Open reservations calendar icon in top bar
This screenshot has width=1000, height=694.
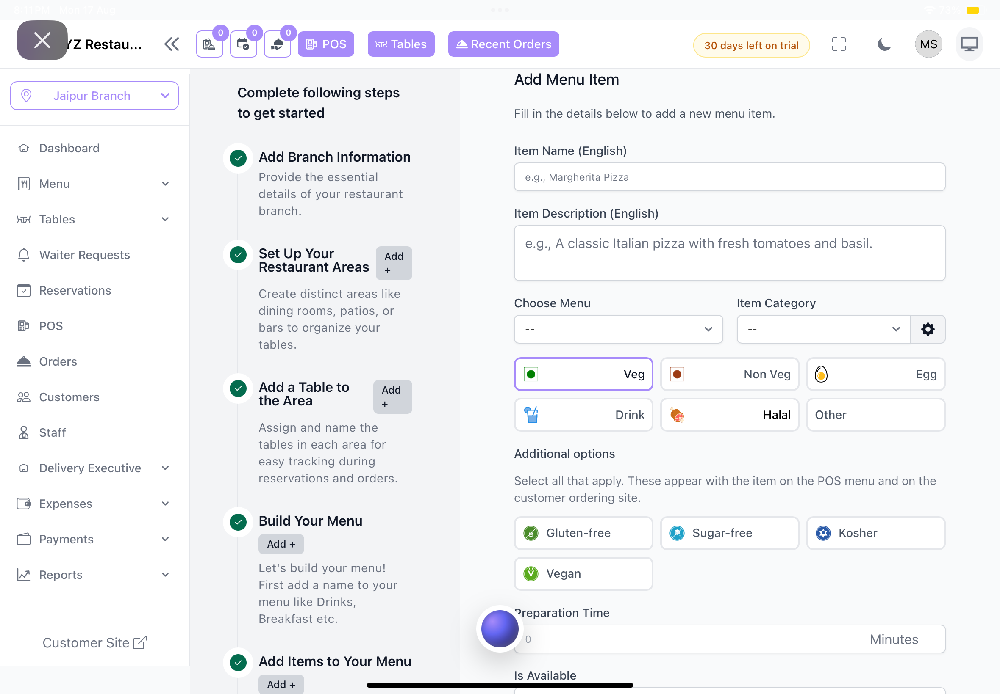243,44
